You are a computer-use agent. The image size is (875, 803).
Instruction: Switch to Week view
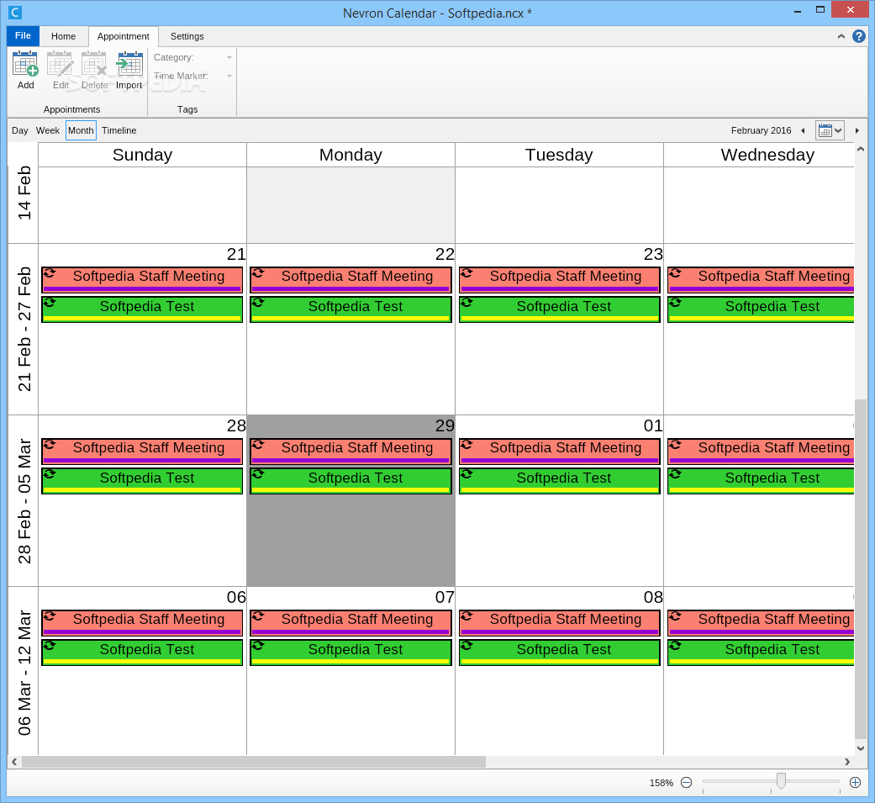(x=47, y=130)
